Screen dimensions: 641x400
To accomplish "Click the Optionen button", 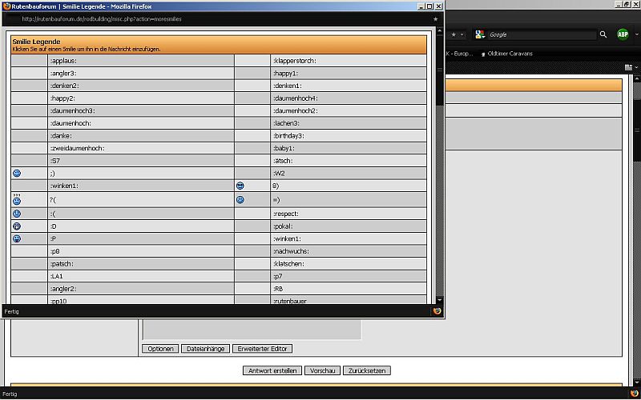I will coord(160,349).
